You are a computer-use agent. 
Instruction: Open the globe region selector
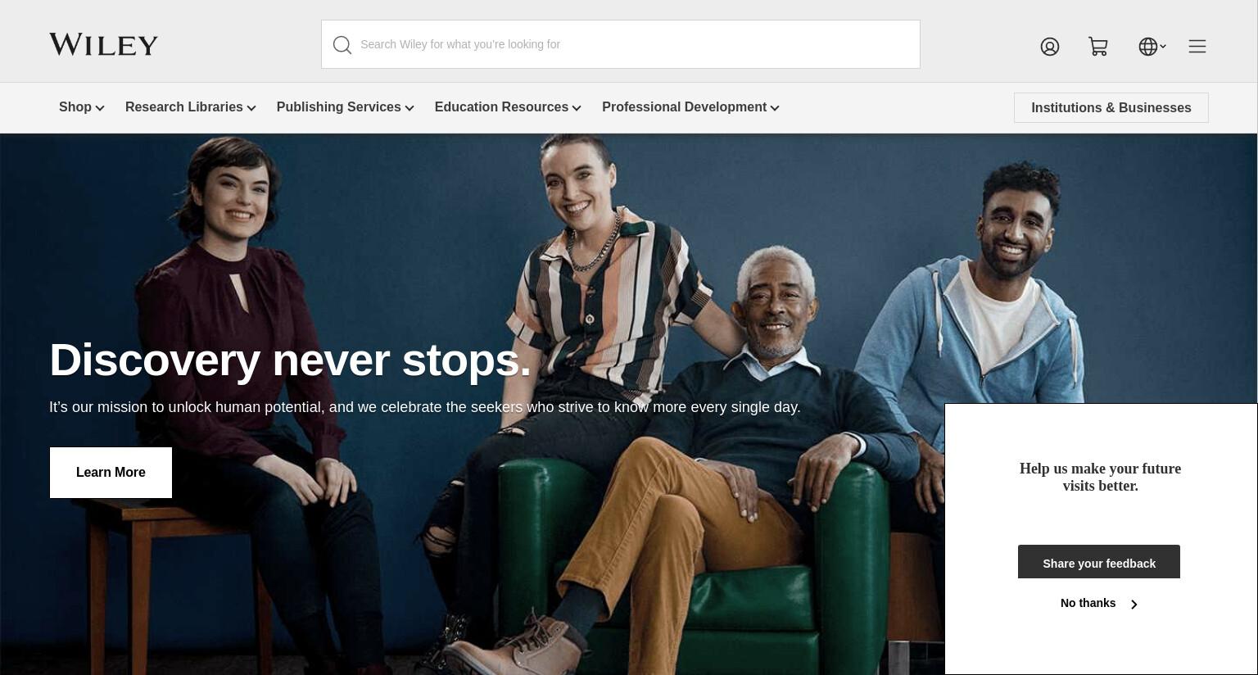(1148, 47)
